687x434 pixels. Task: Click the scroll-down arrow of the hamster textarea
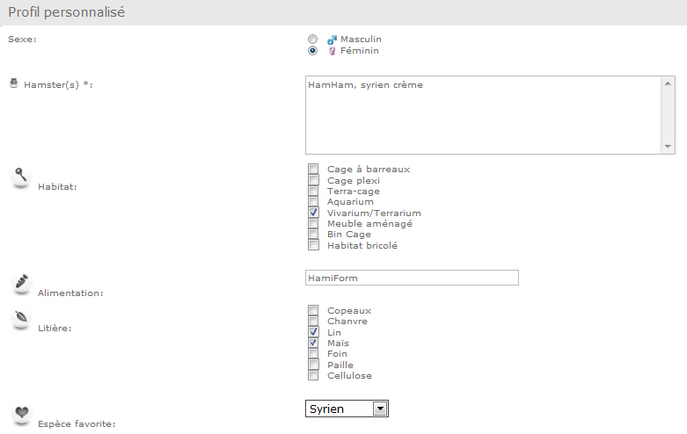tap(668, 147)
